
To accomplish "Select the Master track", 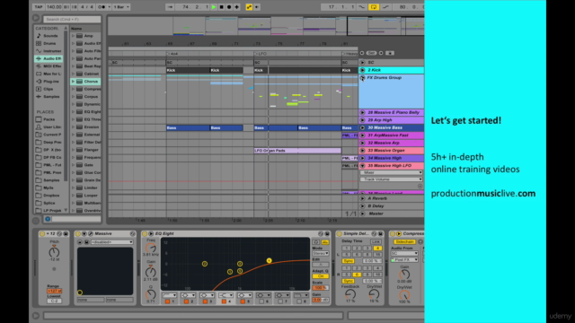I will click(x=391, y=214).
